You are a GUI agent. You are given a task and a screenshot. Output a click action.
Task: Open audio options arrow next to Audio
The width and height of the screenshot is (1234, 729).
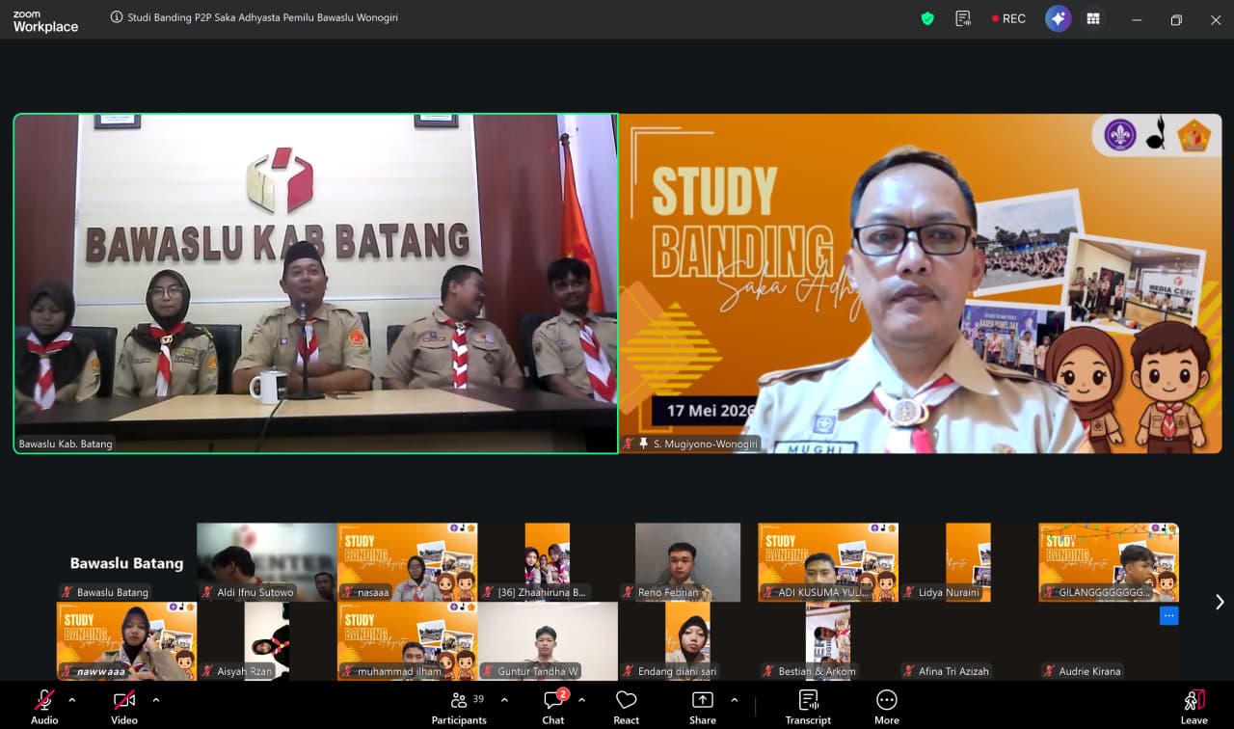(x=72, y=700)
